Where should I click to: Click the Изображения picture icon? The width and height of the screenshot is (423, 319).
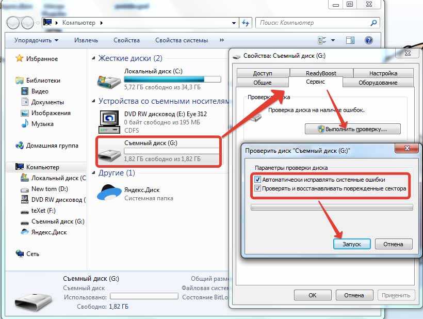[x=25, y=113]
